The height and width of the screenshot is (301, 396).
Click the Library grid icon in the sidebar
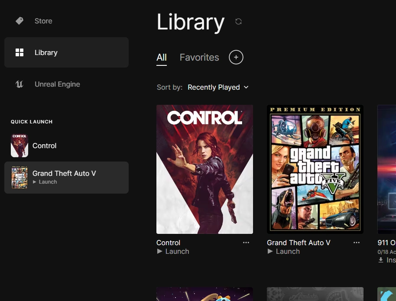pyautogui.click(x=19, y=52)
